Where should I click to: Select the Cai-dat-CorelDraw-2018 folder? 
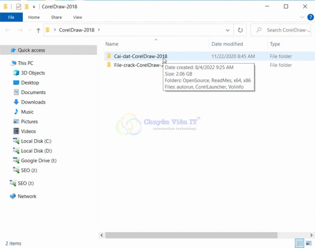coord(140,56)
